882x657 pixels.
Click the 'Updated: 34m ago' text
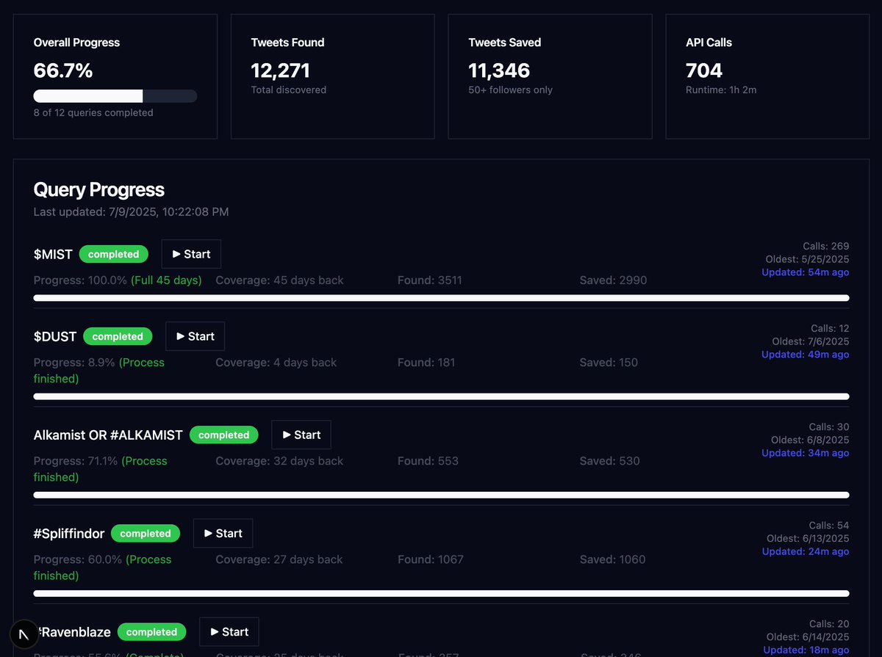click(x=806, y=453)
